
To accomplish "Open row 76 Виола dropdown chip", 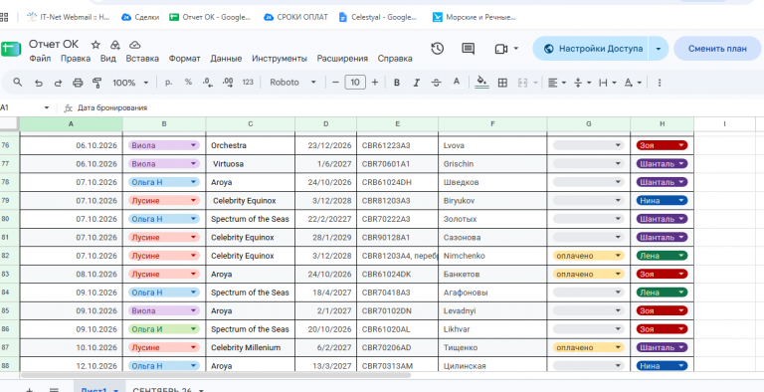I will 164,145.
